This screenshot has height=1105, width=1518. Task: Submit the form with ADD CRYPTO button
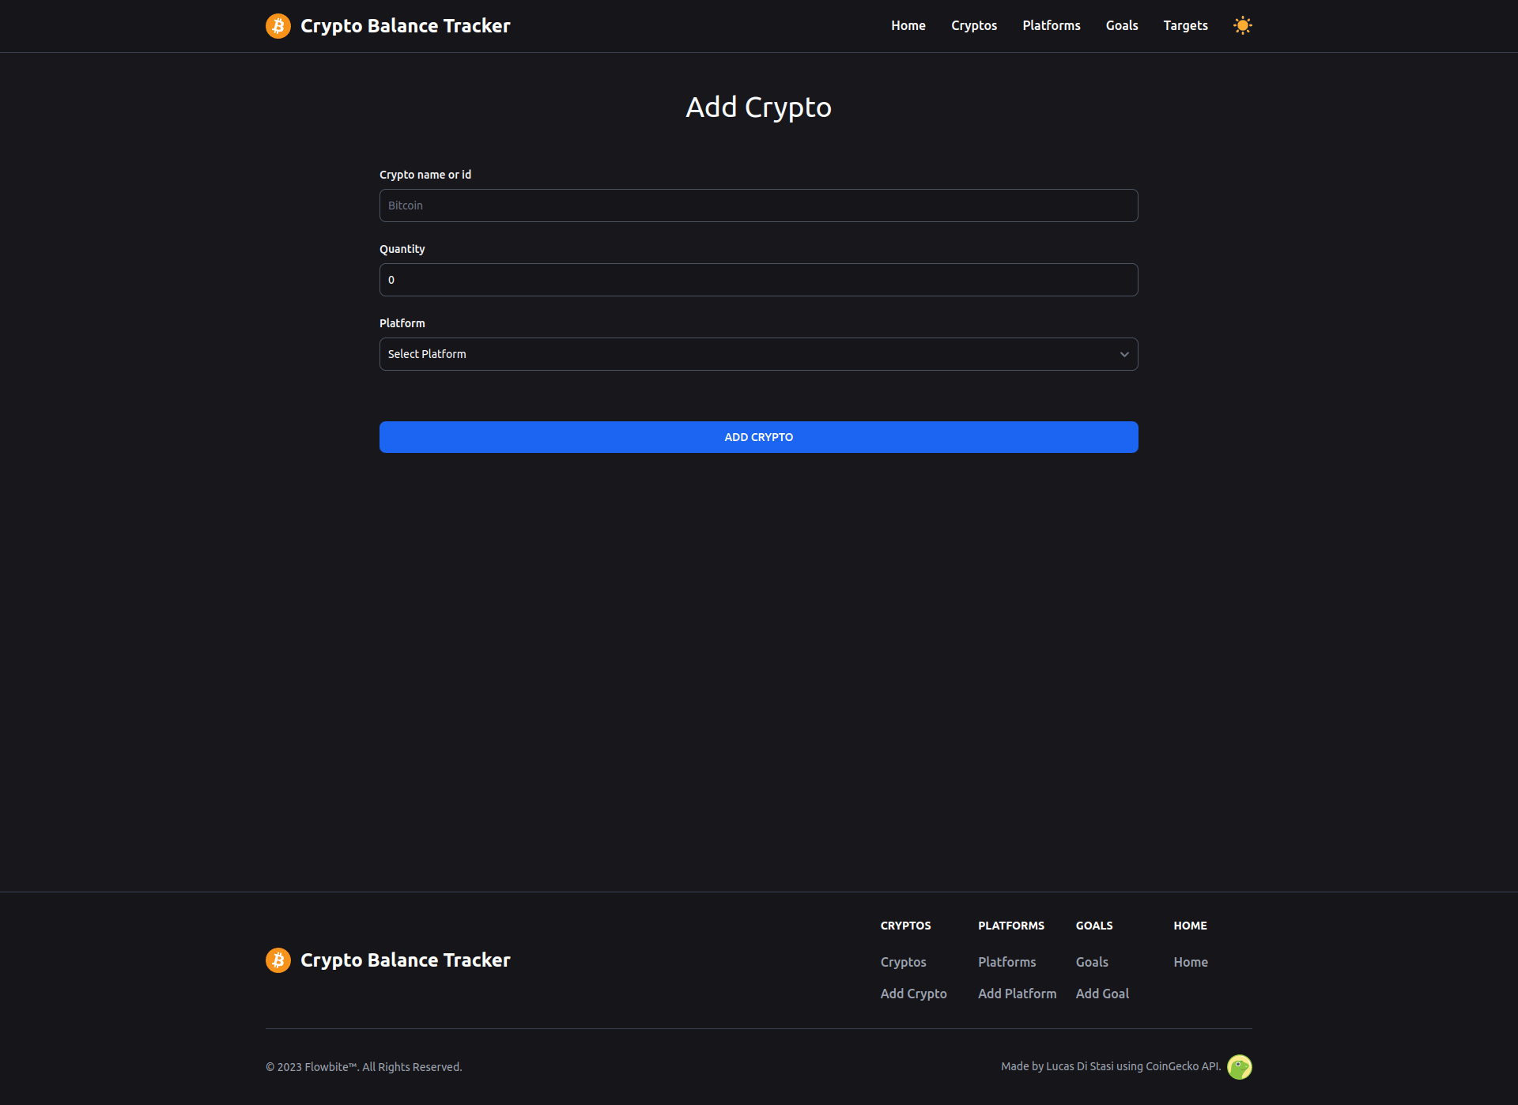click(x=759, y=437)
